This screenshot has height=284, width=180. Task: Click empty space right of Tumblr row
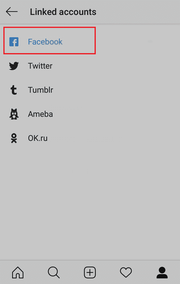point(116,90)
